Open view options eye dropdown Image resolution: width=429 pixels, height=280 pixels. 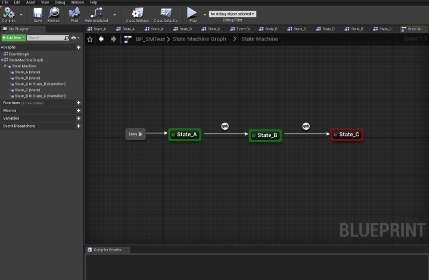pyautogui.click(x=75, y=38)
